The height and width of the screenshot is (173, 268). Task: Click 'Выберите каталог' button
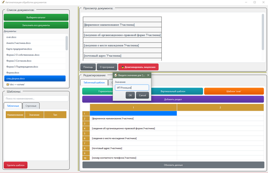[36, 17]
